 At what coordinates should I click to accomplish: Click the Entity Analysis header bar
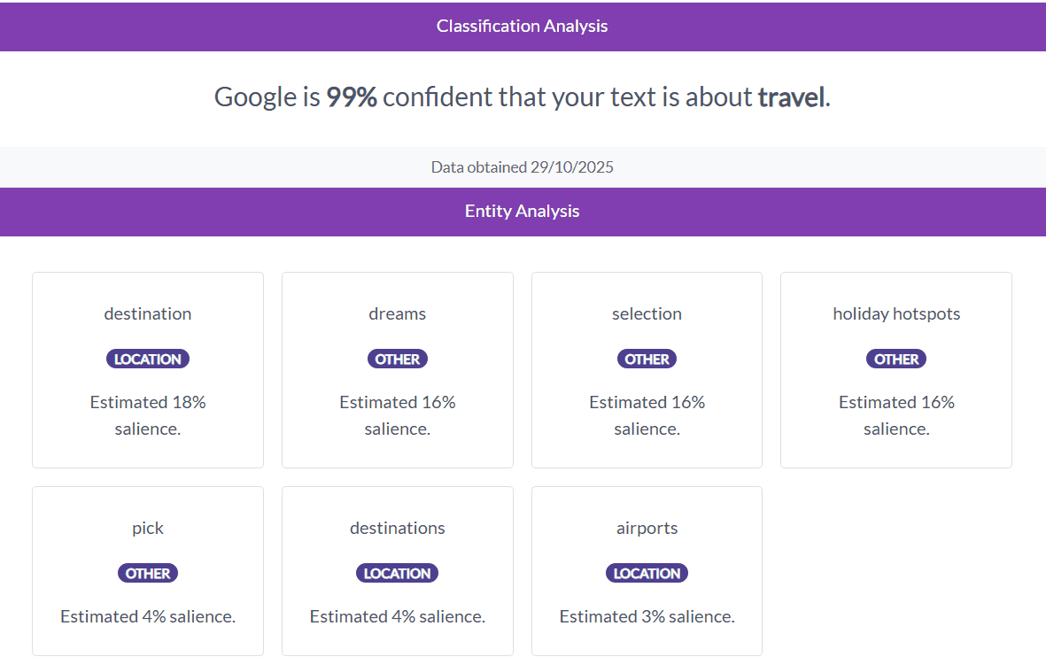tap(523, 212)
